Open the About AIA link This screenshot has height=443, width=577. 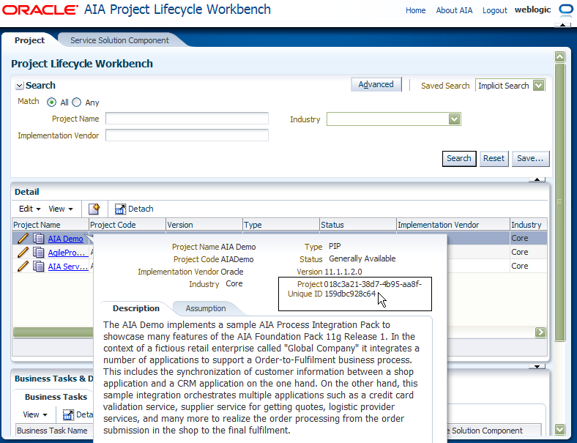click(454, 10)
